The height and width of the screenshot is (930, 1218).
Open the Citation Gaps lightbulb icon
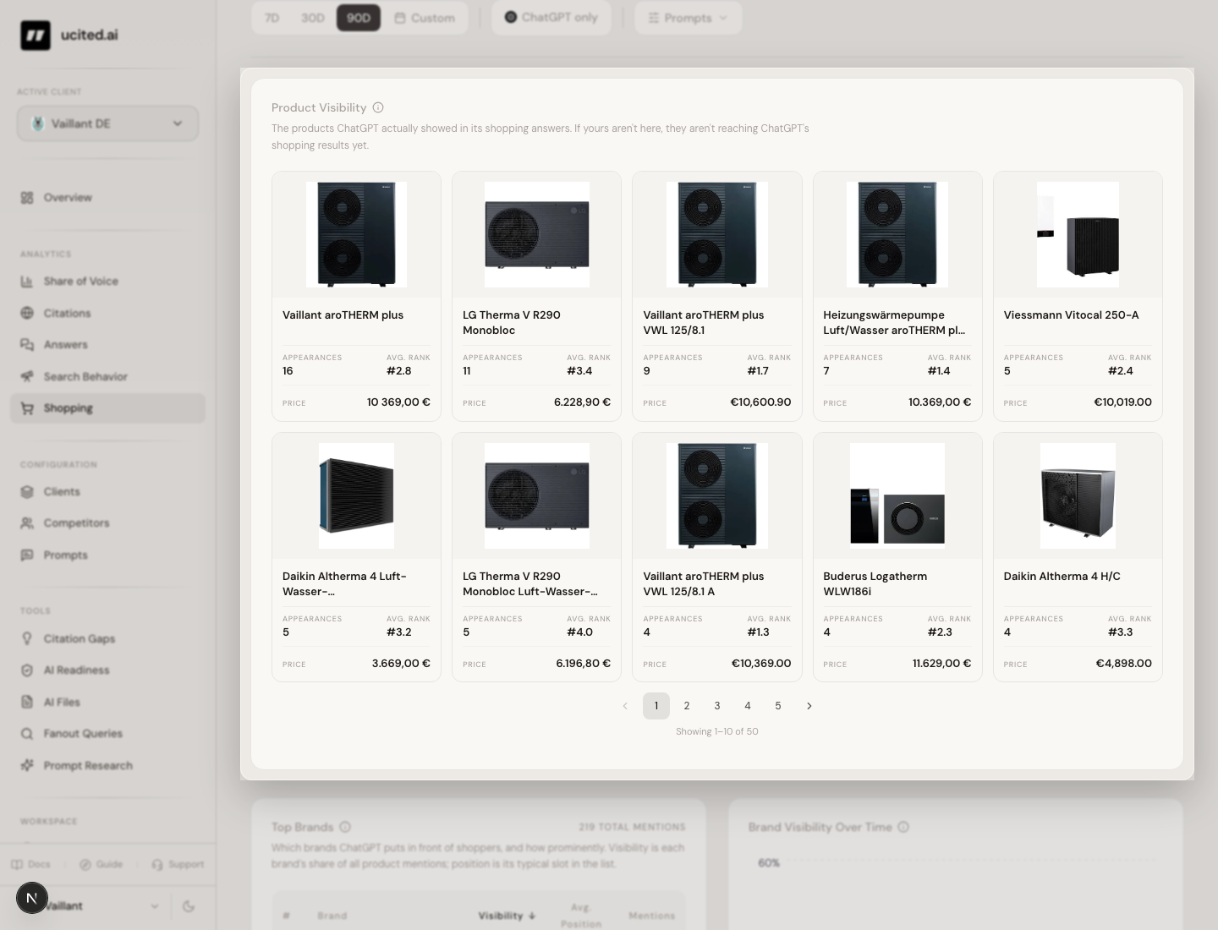(x=27, y=638)
